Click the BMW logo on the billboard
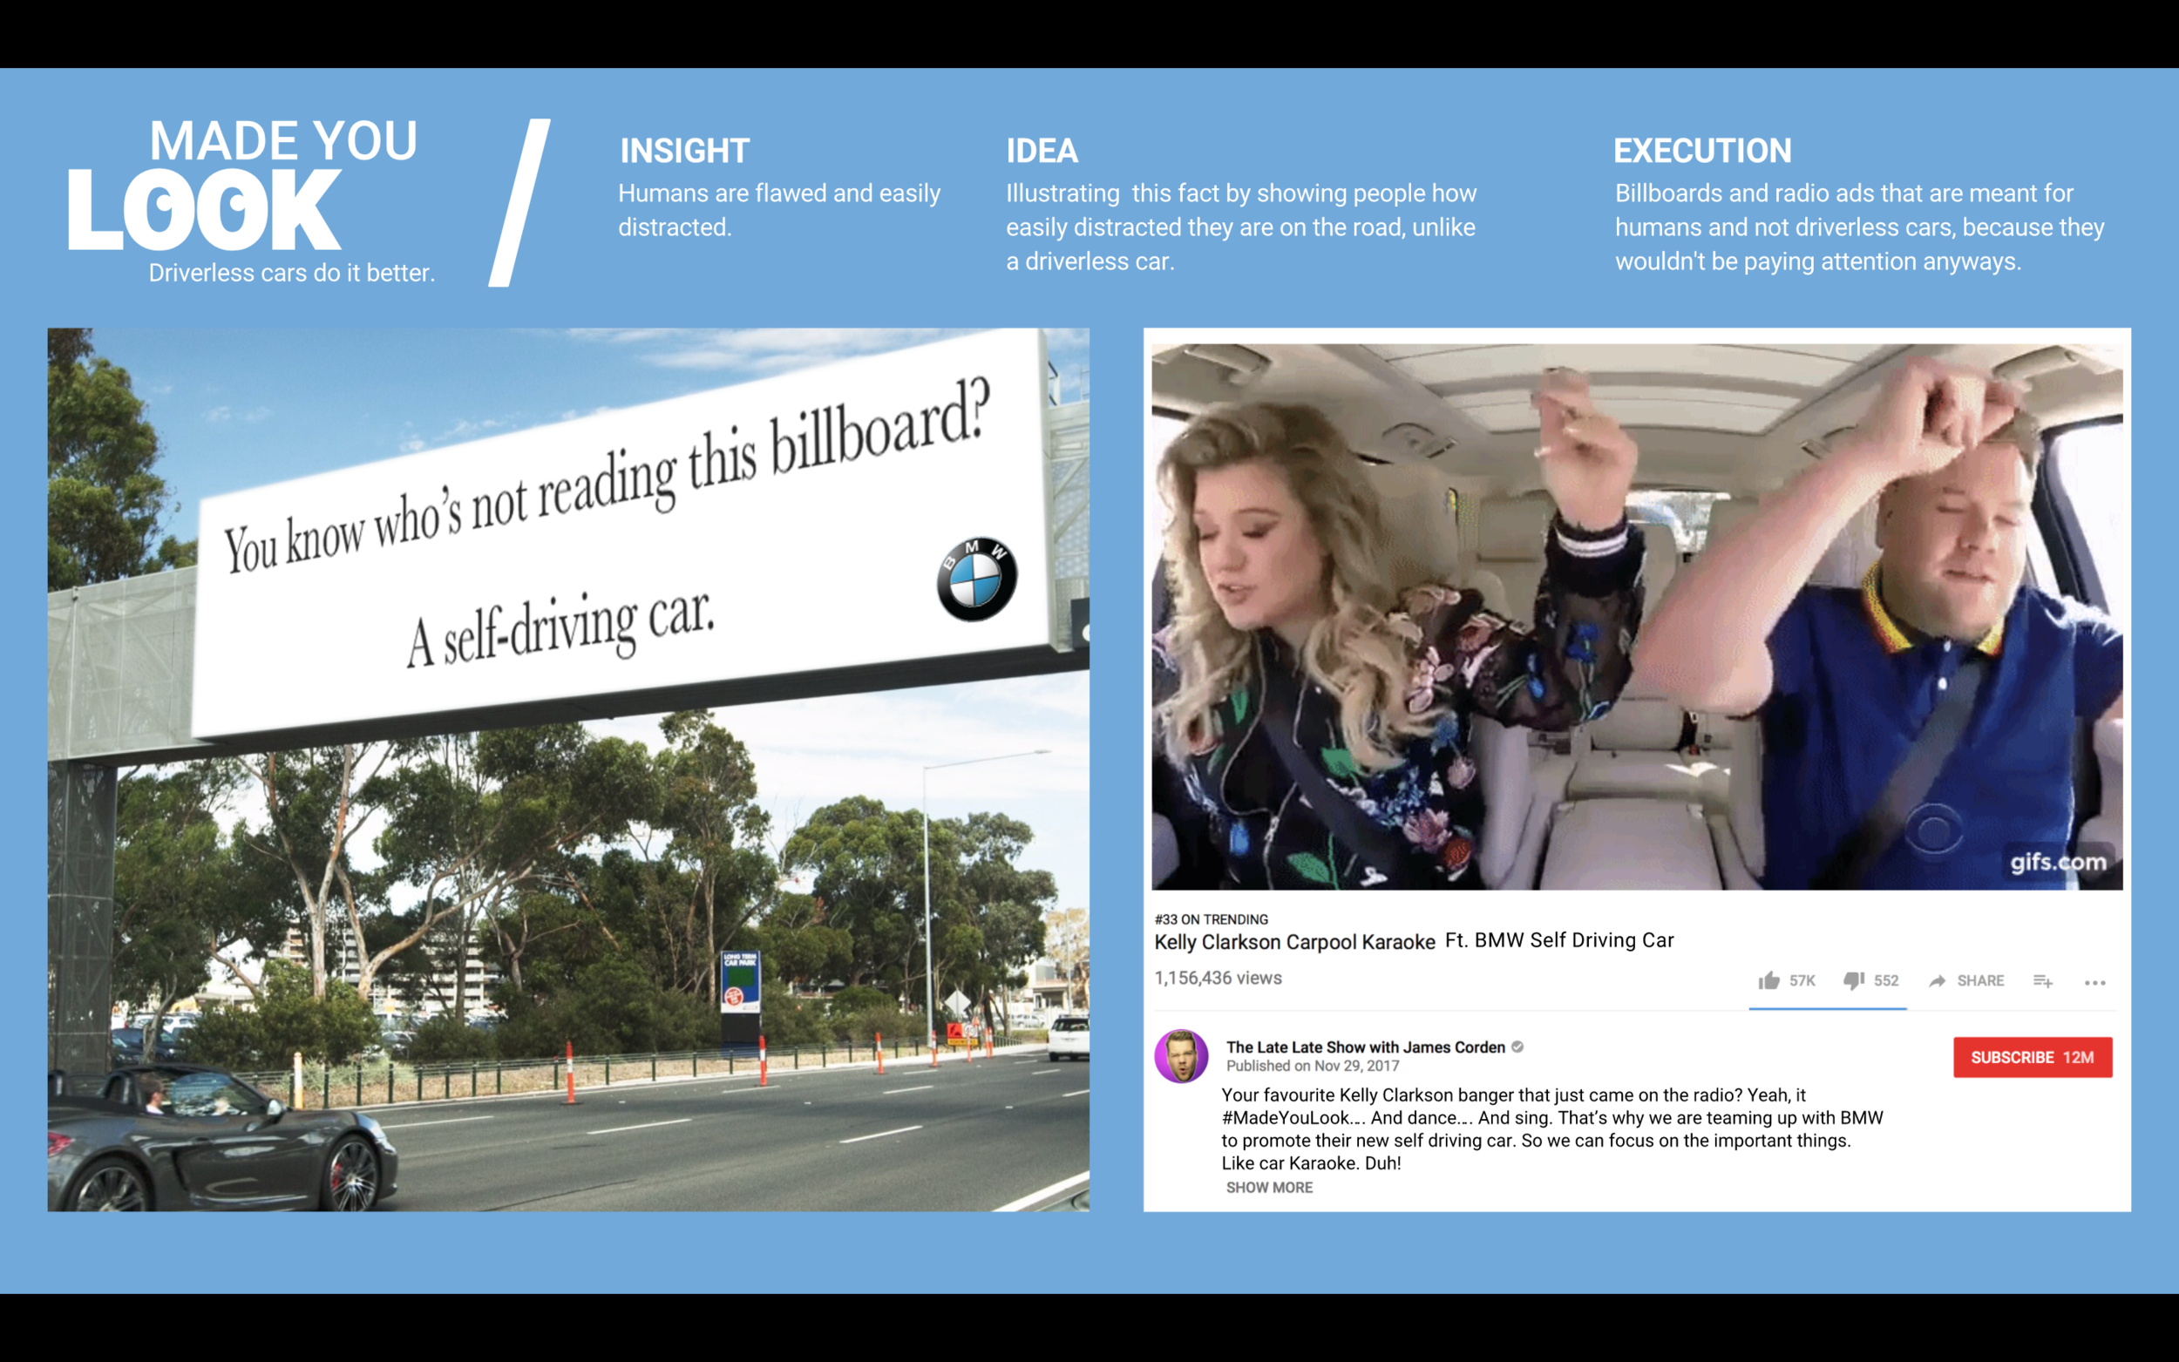Viewport: 2179px width, 1362px height. [x=976, y=579]
